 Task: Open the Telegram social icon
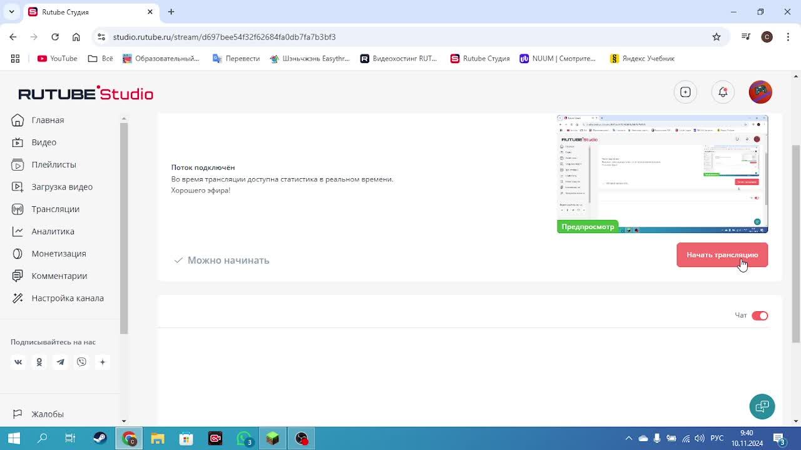pos(60,362)
